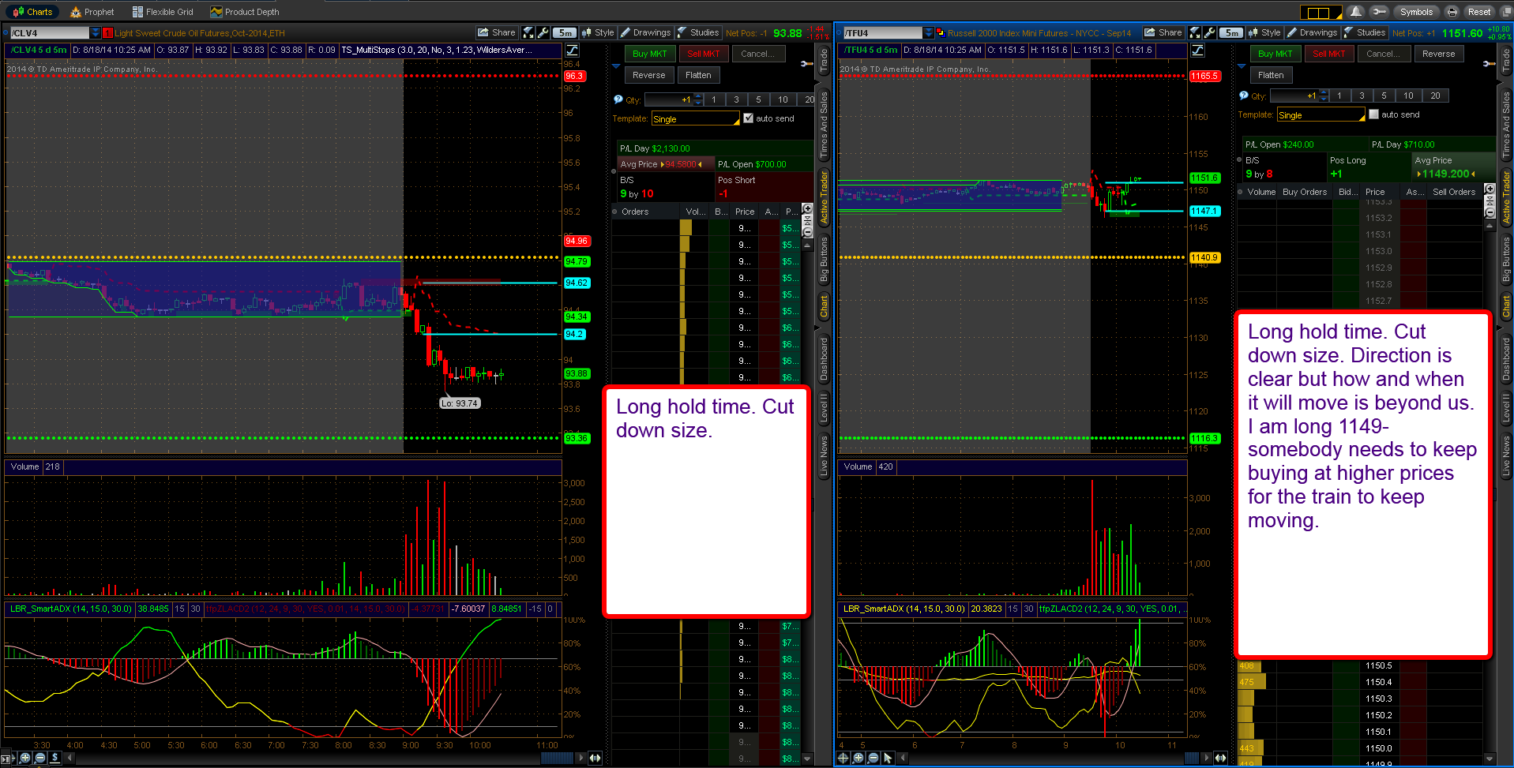Open the /CLV4 symbol dropdown arrow
1514x768 pixels.
point(96,32)
